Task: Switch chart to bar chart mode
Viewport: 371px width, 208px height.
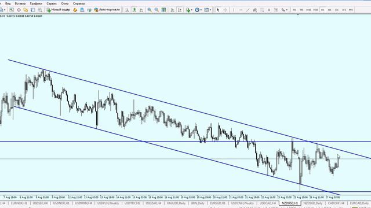Action: pos(127,10)
